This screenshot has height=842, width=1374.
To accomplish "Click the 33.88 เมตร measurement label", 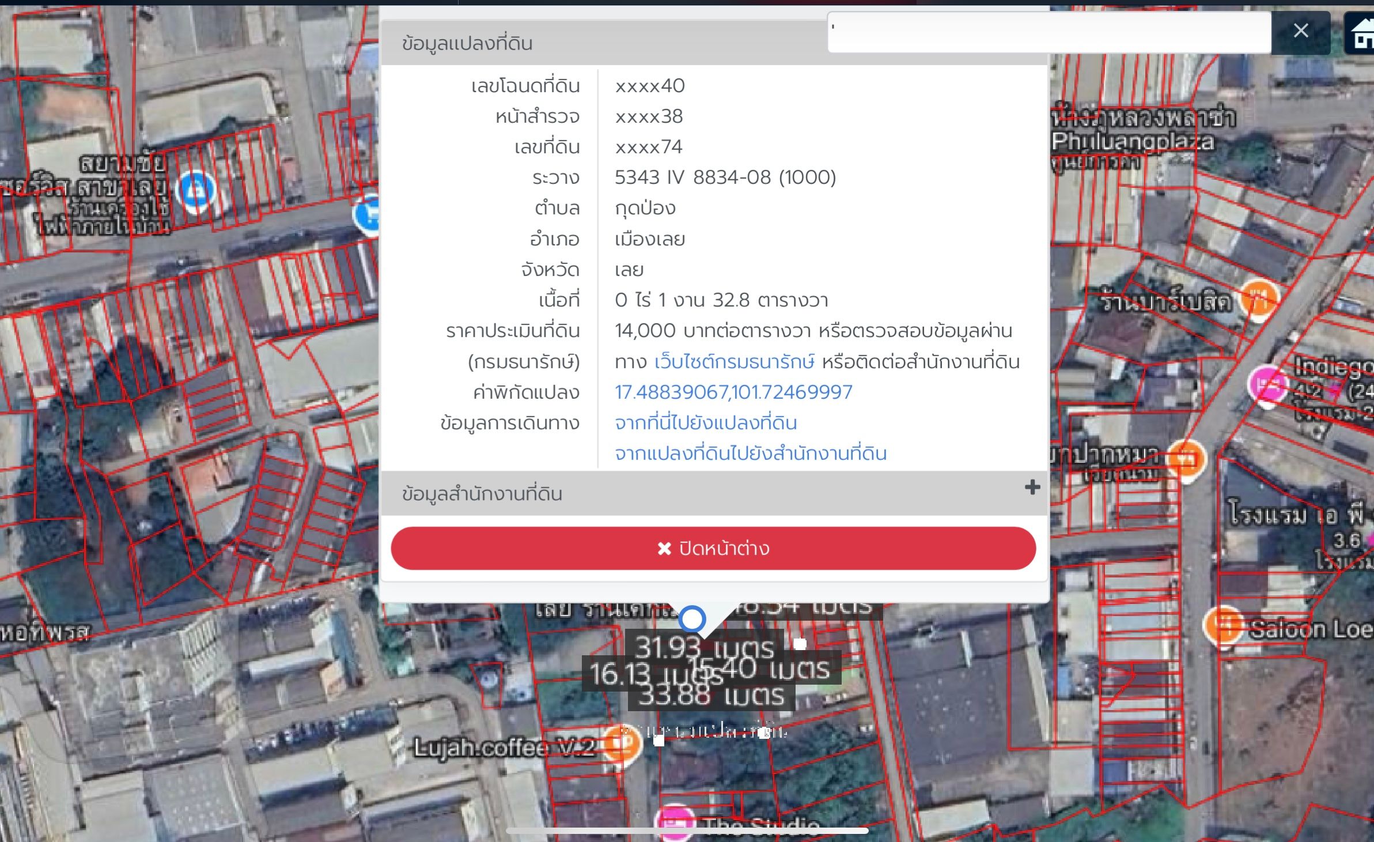I will point(711,696).
